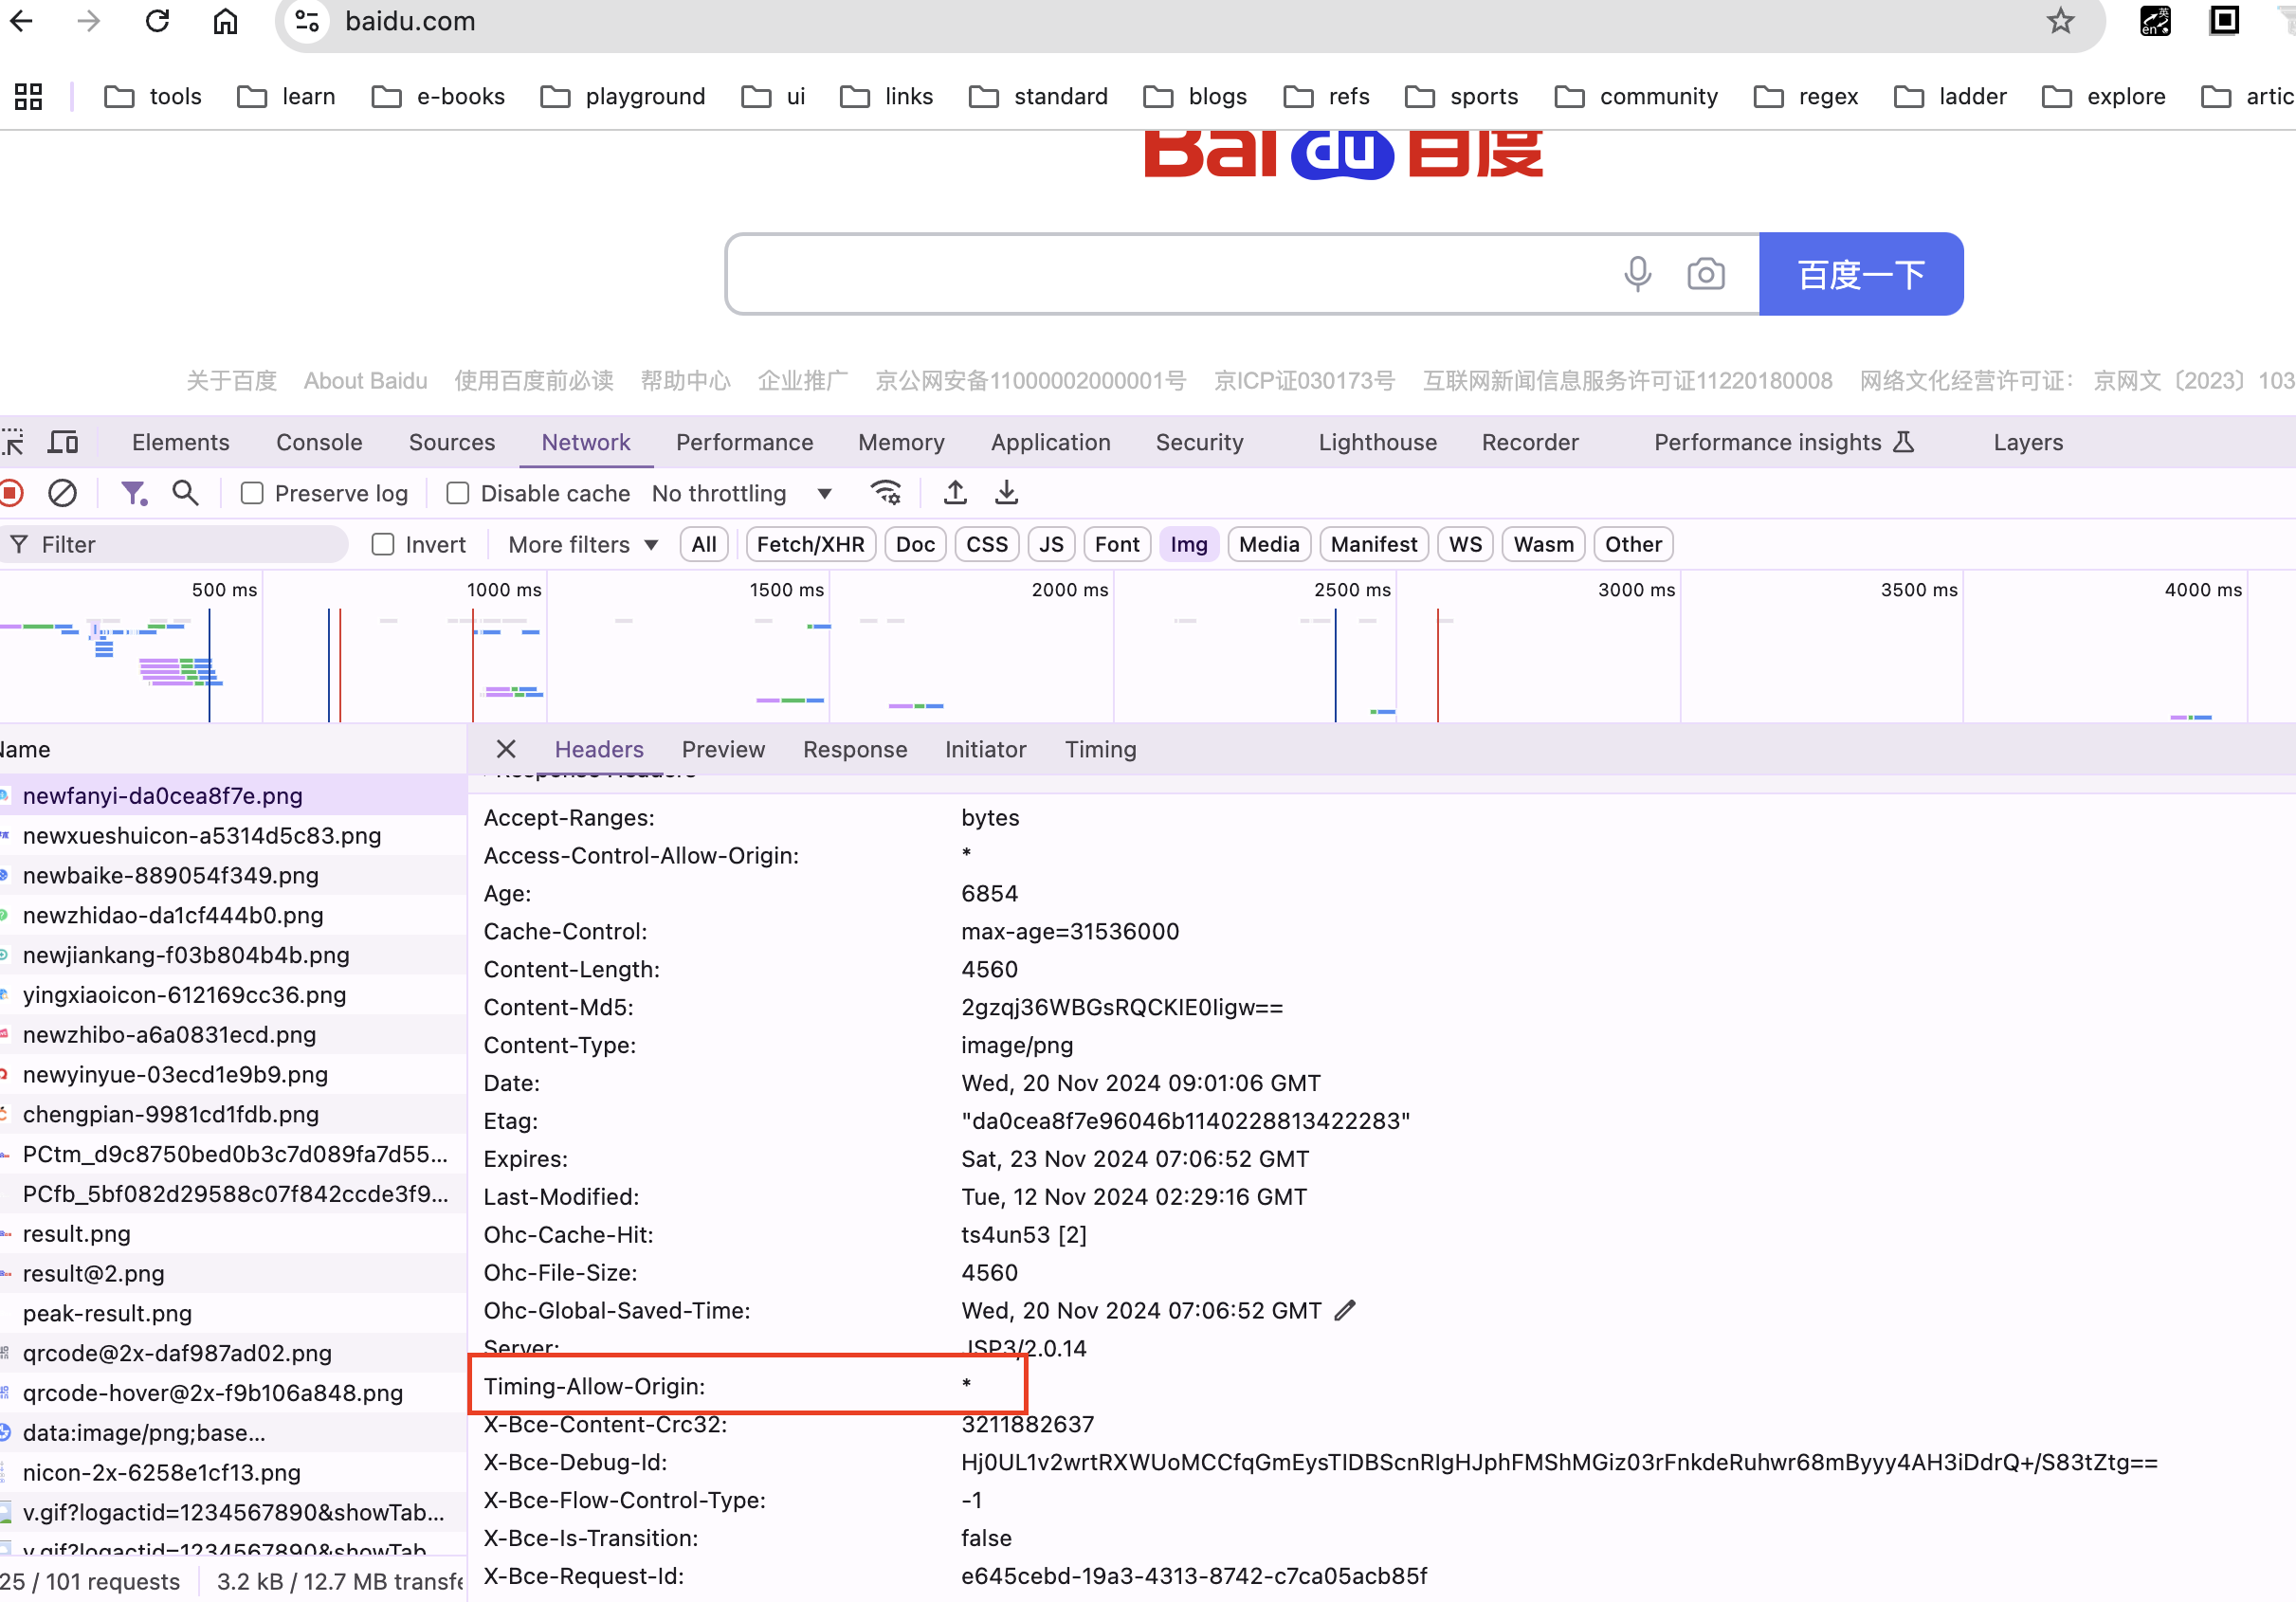Select the JS type filter

(1051, 544)
